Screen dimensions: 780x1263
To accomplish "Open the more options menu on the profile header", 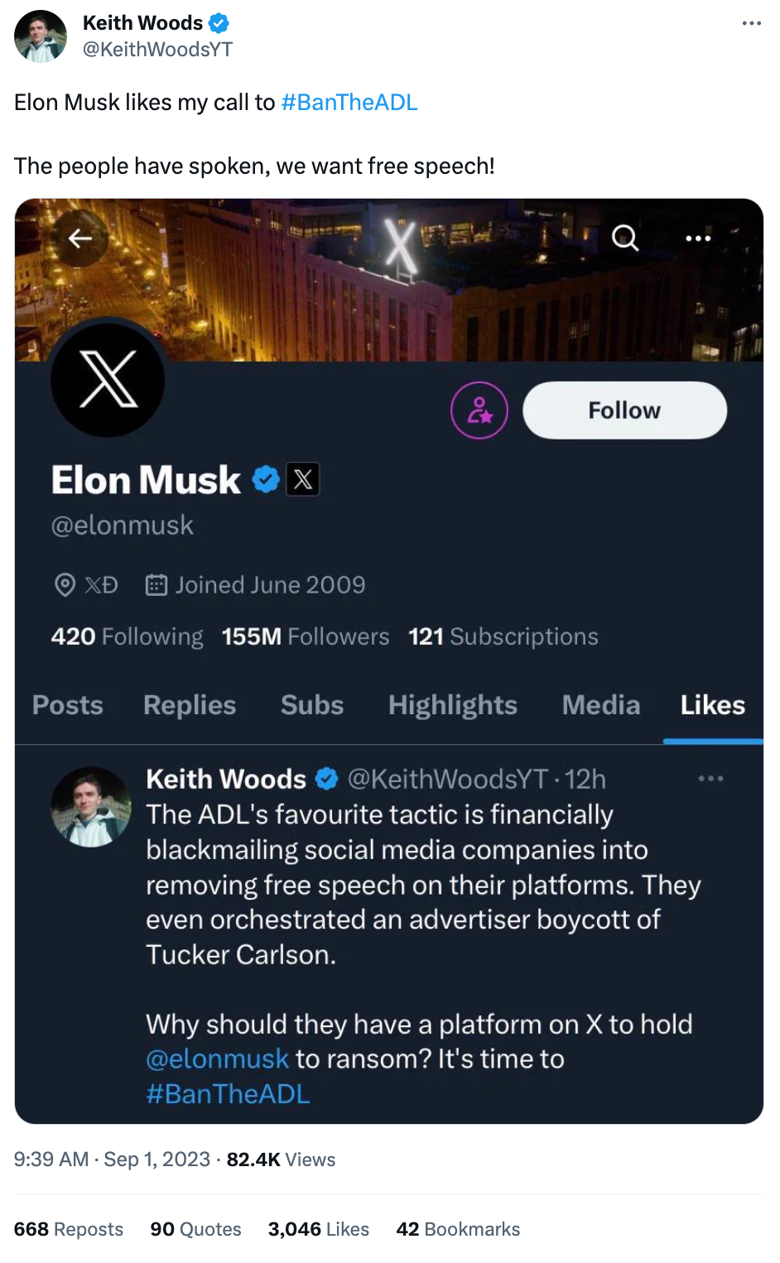I will 698,238.
